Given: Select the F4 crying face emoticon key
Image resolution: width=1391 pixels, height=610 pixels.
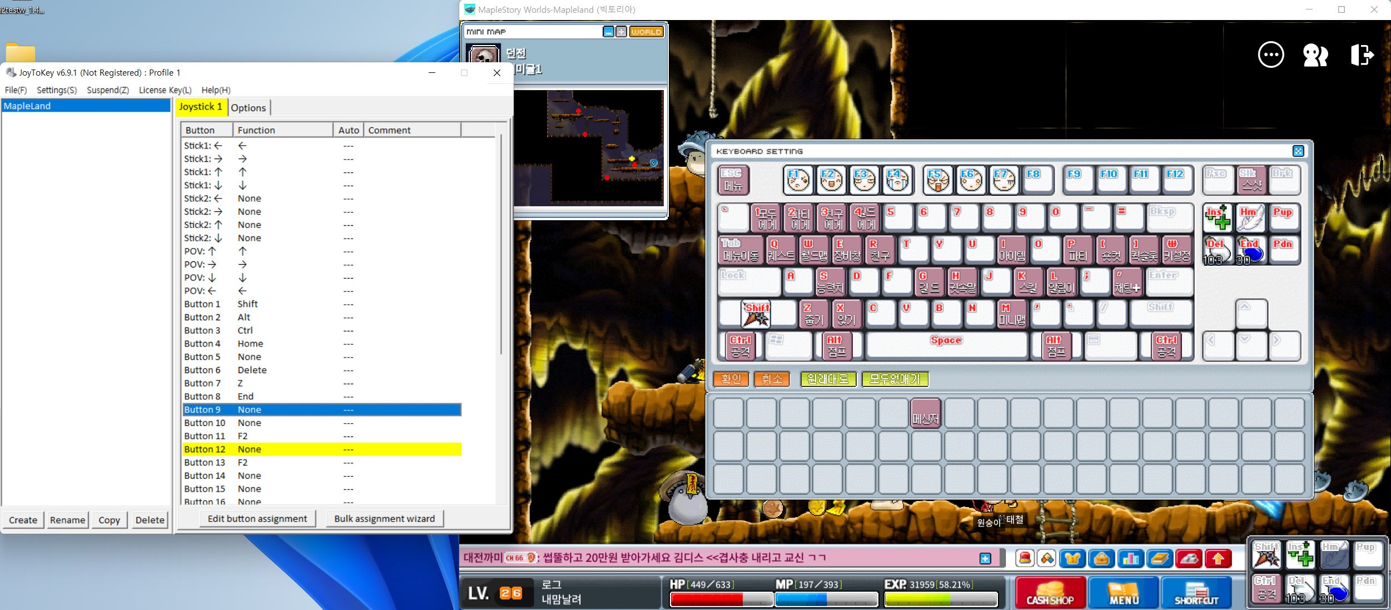Looking at the screenshot, I should (897, 181).
